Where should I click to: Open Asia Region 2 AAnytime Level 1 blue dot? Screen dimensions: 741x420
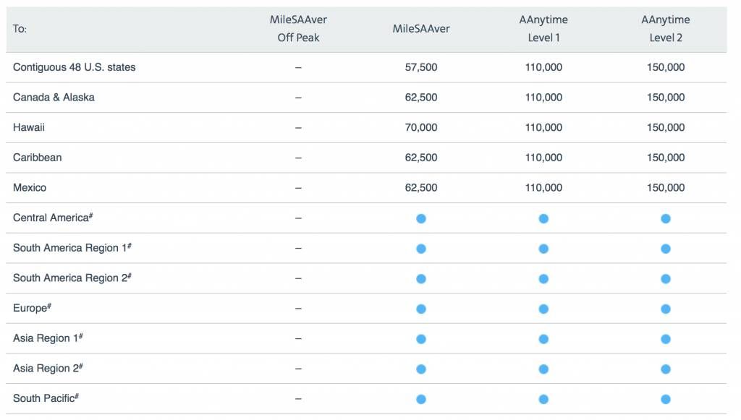(x=543, y=369)
